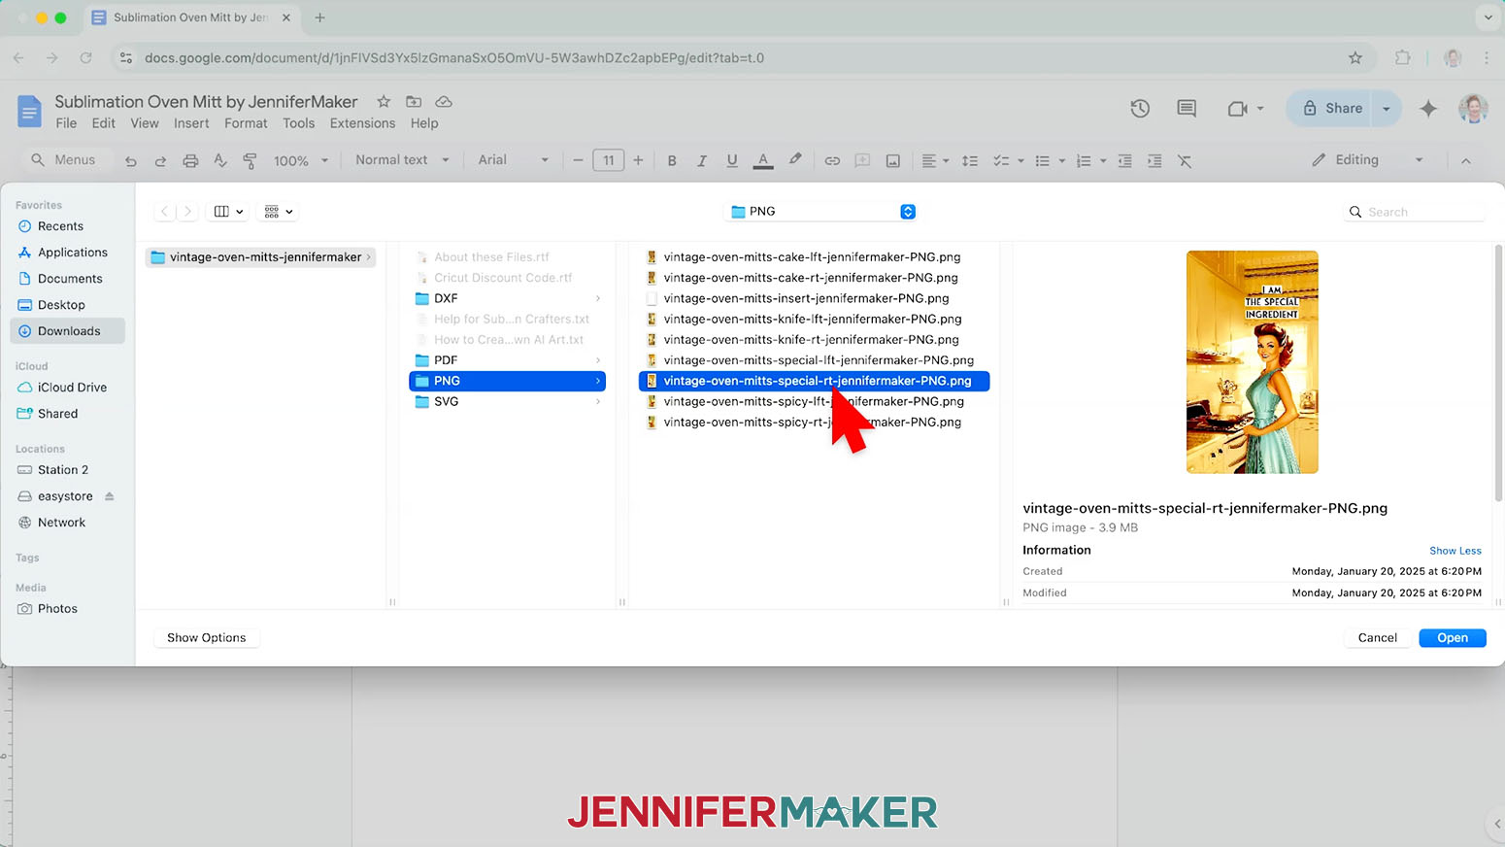Viewport: 1505px width, 847px height.
Task: Collapse the toolbar with up chevron
Action: [x=1466, y=161]
